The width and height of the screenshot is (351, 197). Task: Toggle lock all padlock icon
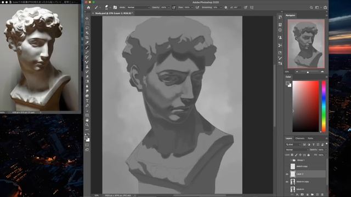(308, 155)
